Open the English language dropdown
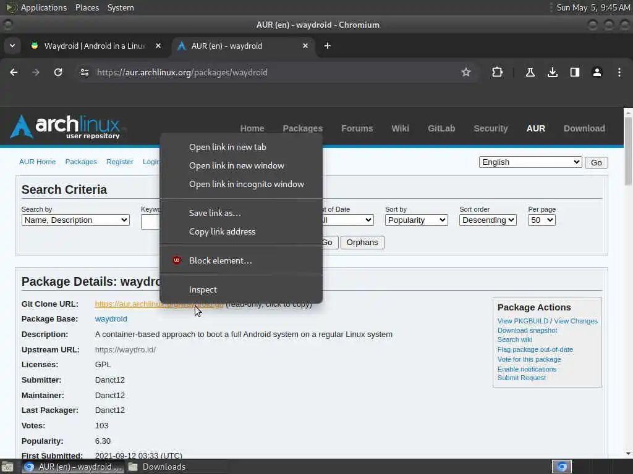Viewport: 633px width, 474px height. tap(530, 162)
